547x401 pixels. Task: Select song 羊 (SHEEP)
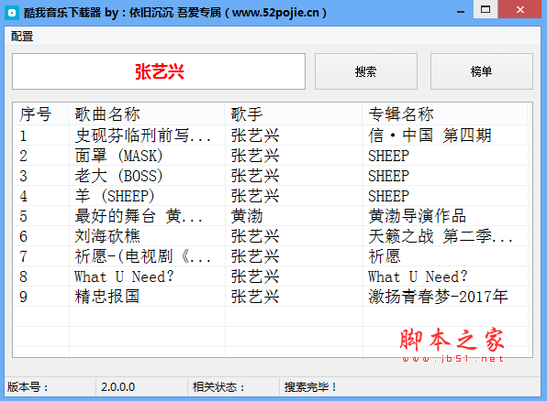(115, 196)
